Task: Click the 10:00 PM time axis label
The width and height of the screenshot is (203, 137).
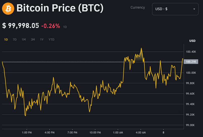Action: click(95, 132)
